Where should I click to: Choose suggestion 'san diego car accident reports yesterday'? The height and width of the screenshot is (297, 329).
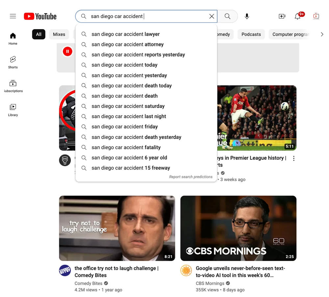coord(146,55)
